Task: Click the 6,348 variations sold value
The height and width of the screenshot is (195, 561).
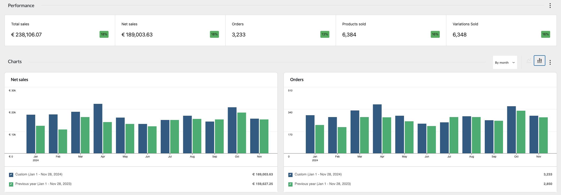Action: 460,35
